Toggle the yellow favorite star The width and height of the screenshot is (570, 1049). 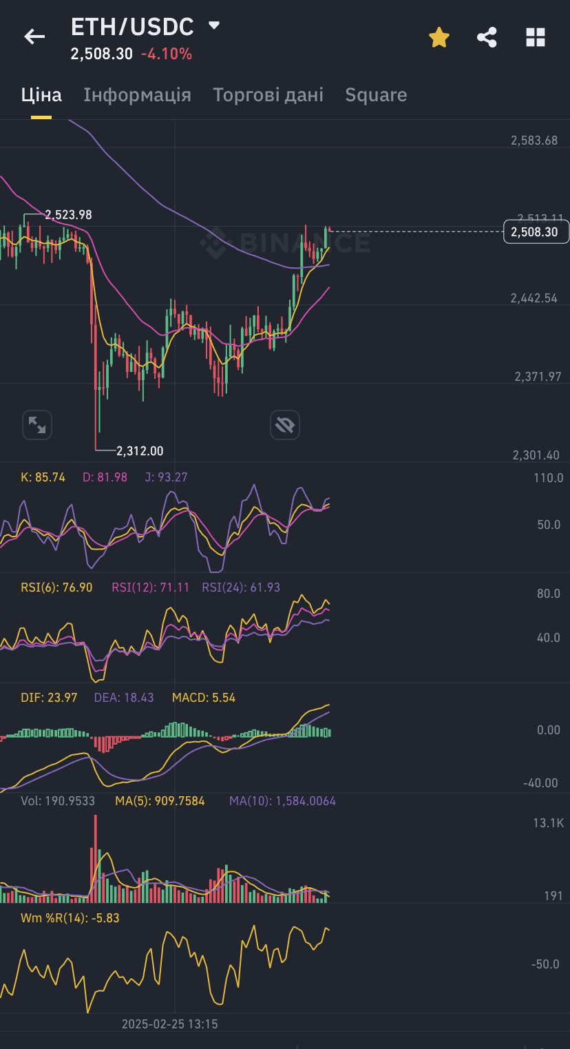click(x=439, y=37)
